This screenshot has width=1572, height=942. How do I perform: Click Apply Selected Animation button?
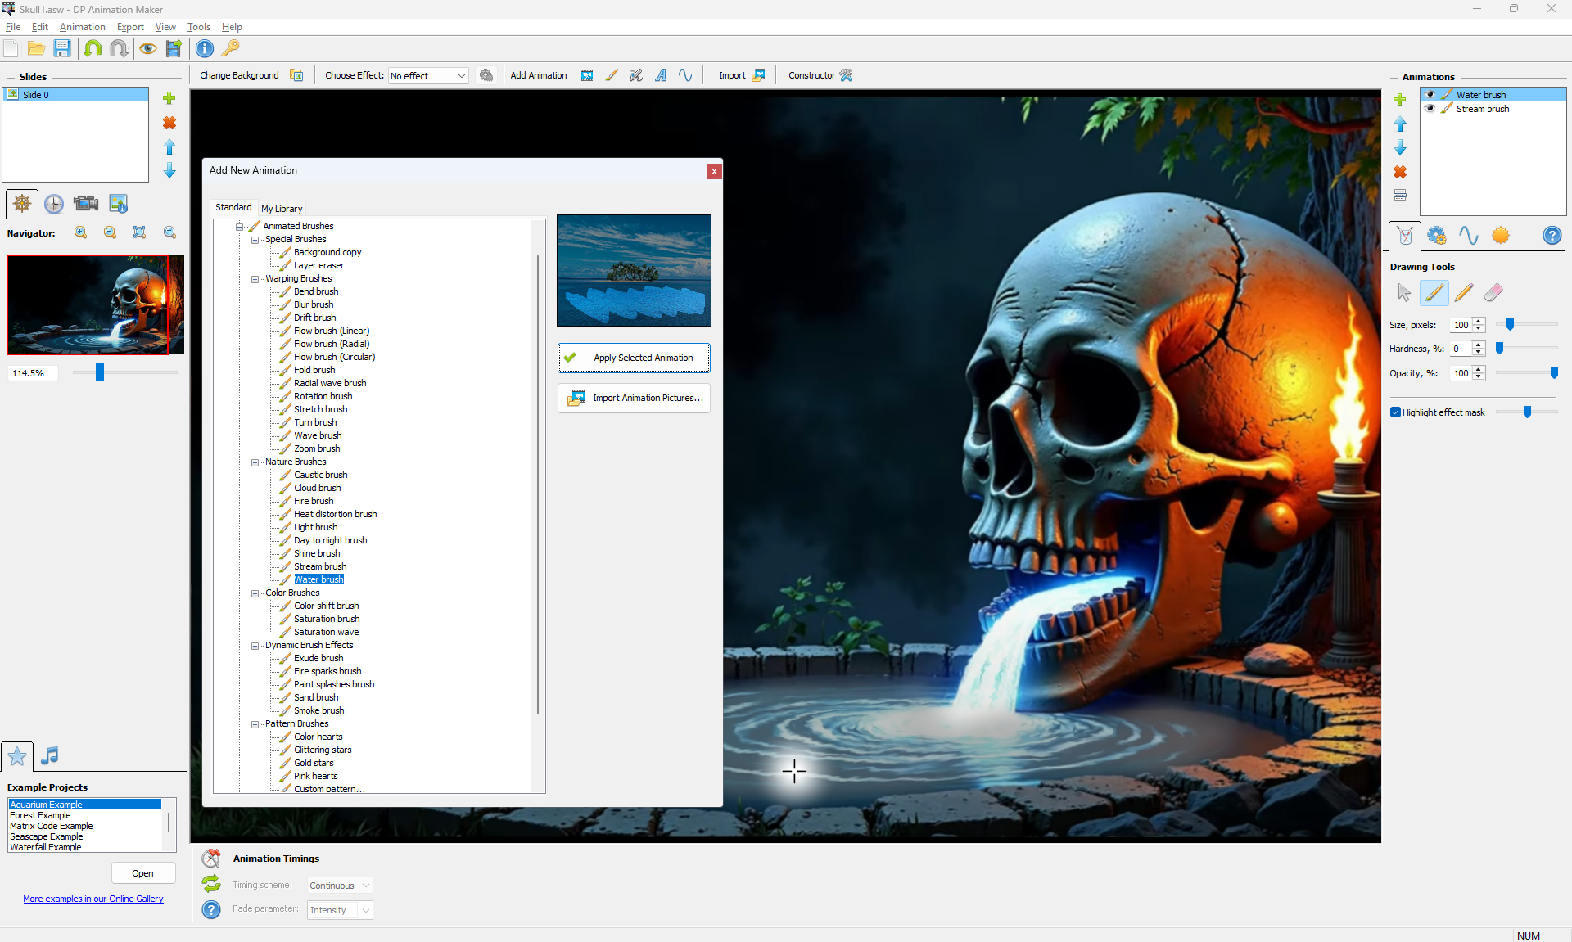pos(634,358)
